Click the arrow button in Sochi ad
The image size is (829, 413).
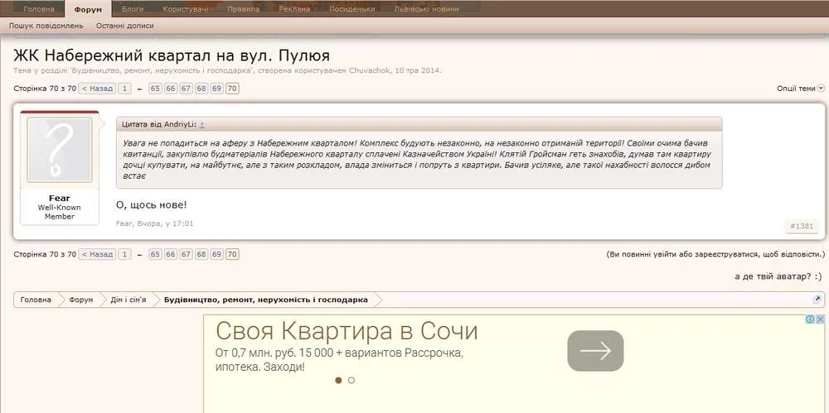594,351
